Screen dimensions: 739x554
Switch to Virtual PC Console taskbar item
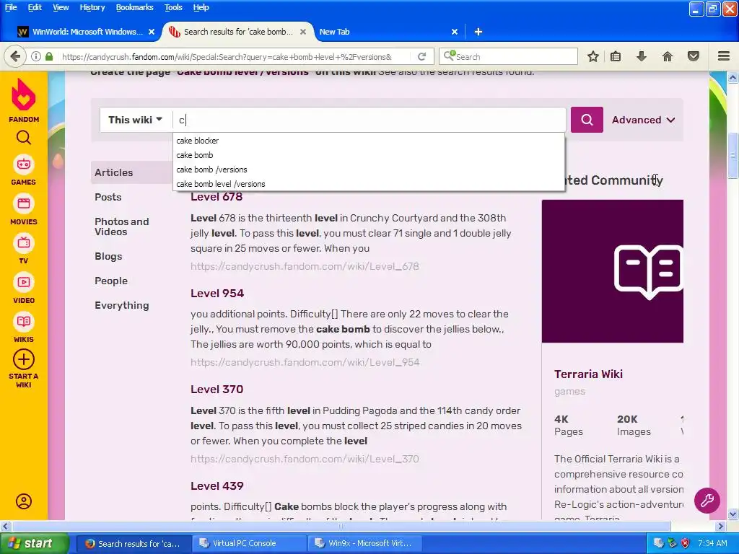pyautogui.click(x=249, y=543)
